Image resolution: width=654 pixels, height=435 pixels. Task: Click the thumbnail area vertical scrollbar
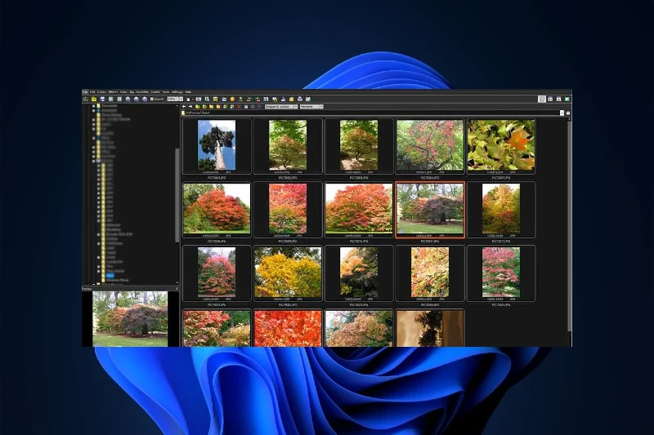coord(569,224)
